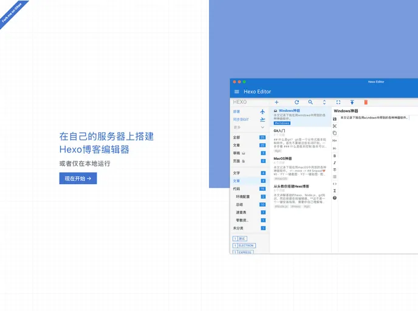Click the green macOS zoom button
418x311 pixels.
click(x=244, y=82)
